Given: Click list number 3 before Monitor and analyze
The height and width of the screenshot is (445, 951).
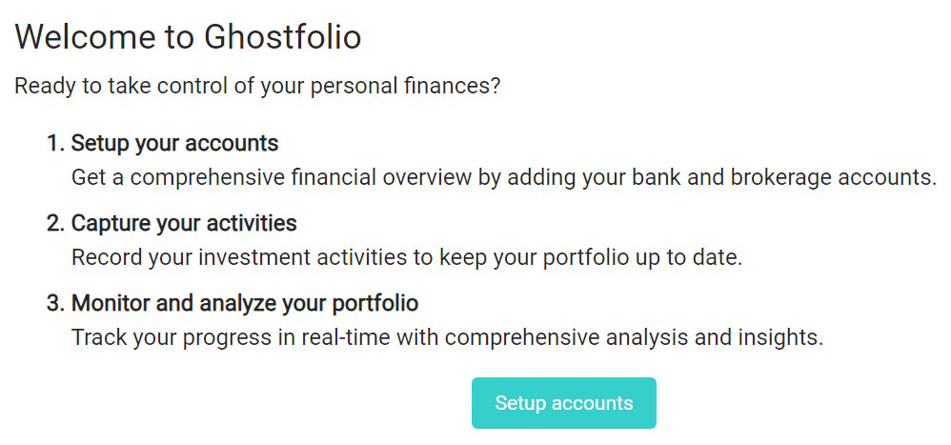Looking at the screenshot, I should pos(54,304).
